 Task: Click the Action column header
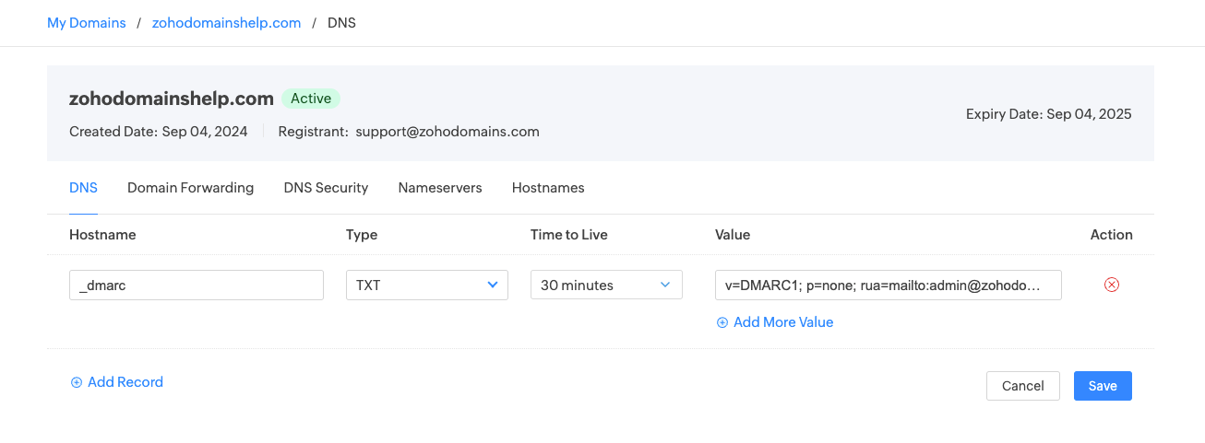pyautogui.click(x=1111, y=234)
